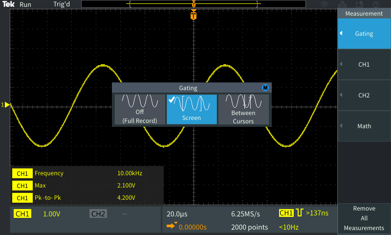The height and width of the screenshot is (235, 391).
Task: Expand the Gating side menu item
Action: (364, 34)
